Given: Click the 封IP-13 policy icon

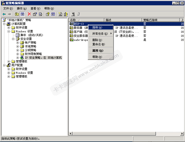Looking at the screenshot, I should [x=71, y=24].
